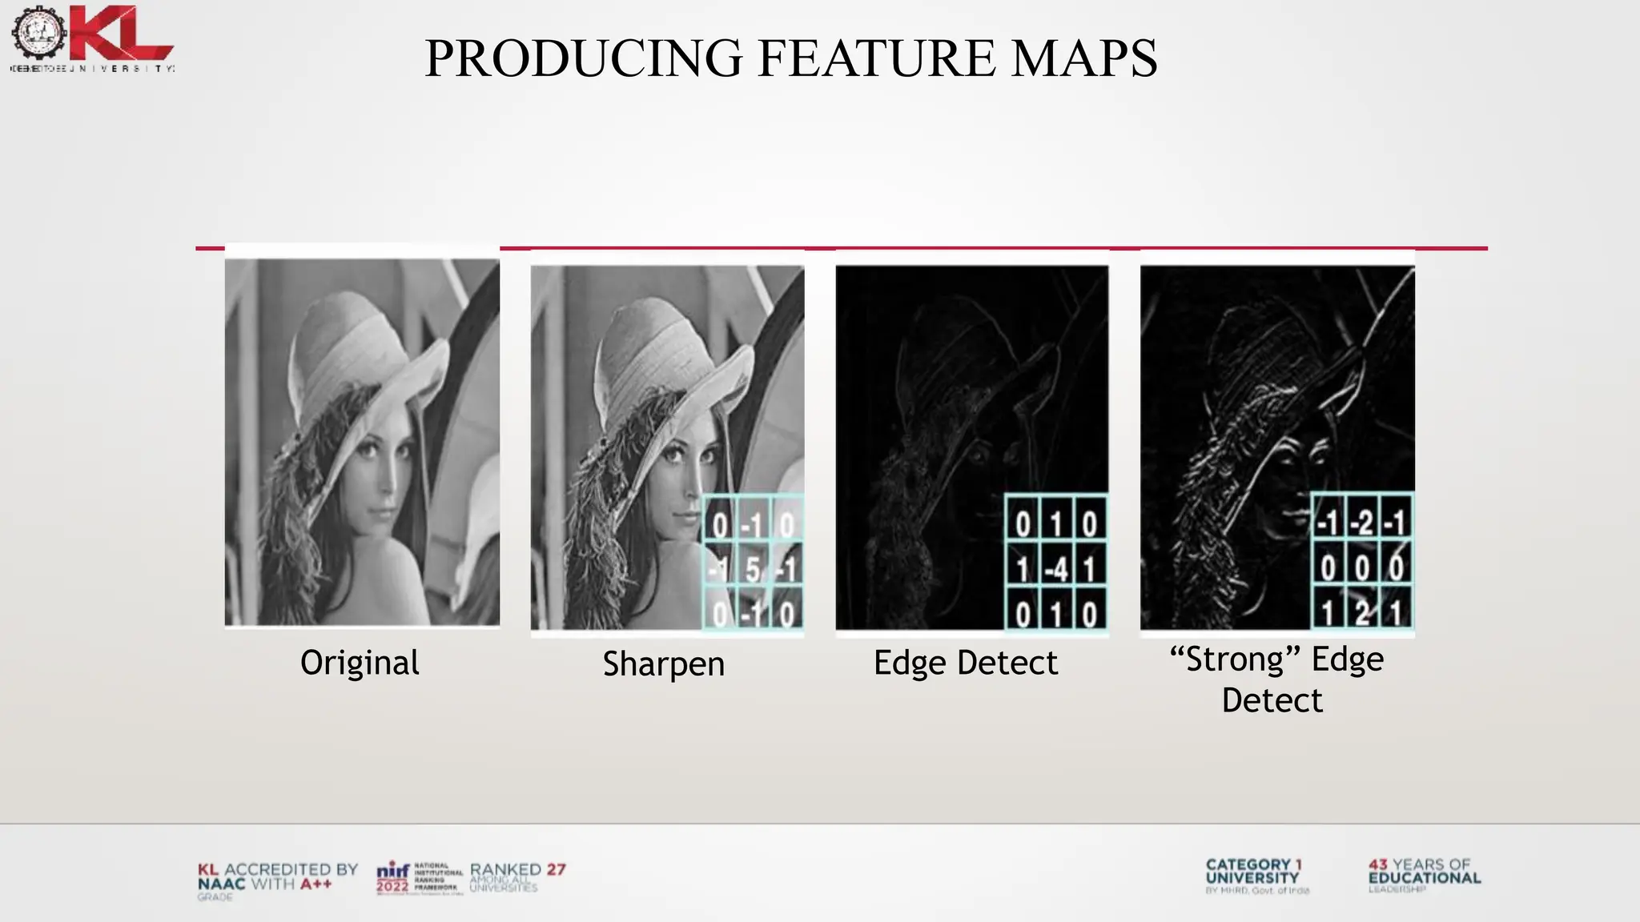This screenshot has height=922, width=1640.
Task: Click the NIRF 2022 logo
Action: 420,878
